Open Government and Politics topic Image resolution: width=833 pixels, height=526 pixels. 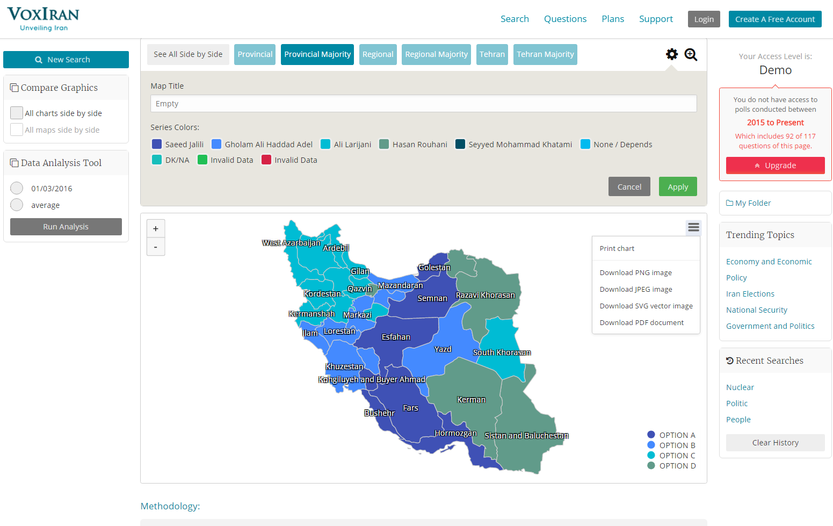click(x=770, y=326)
